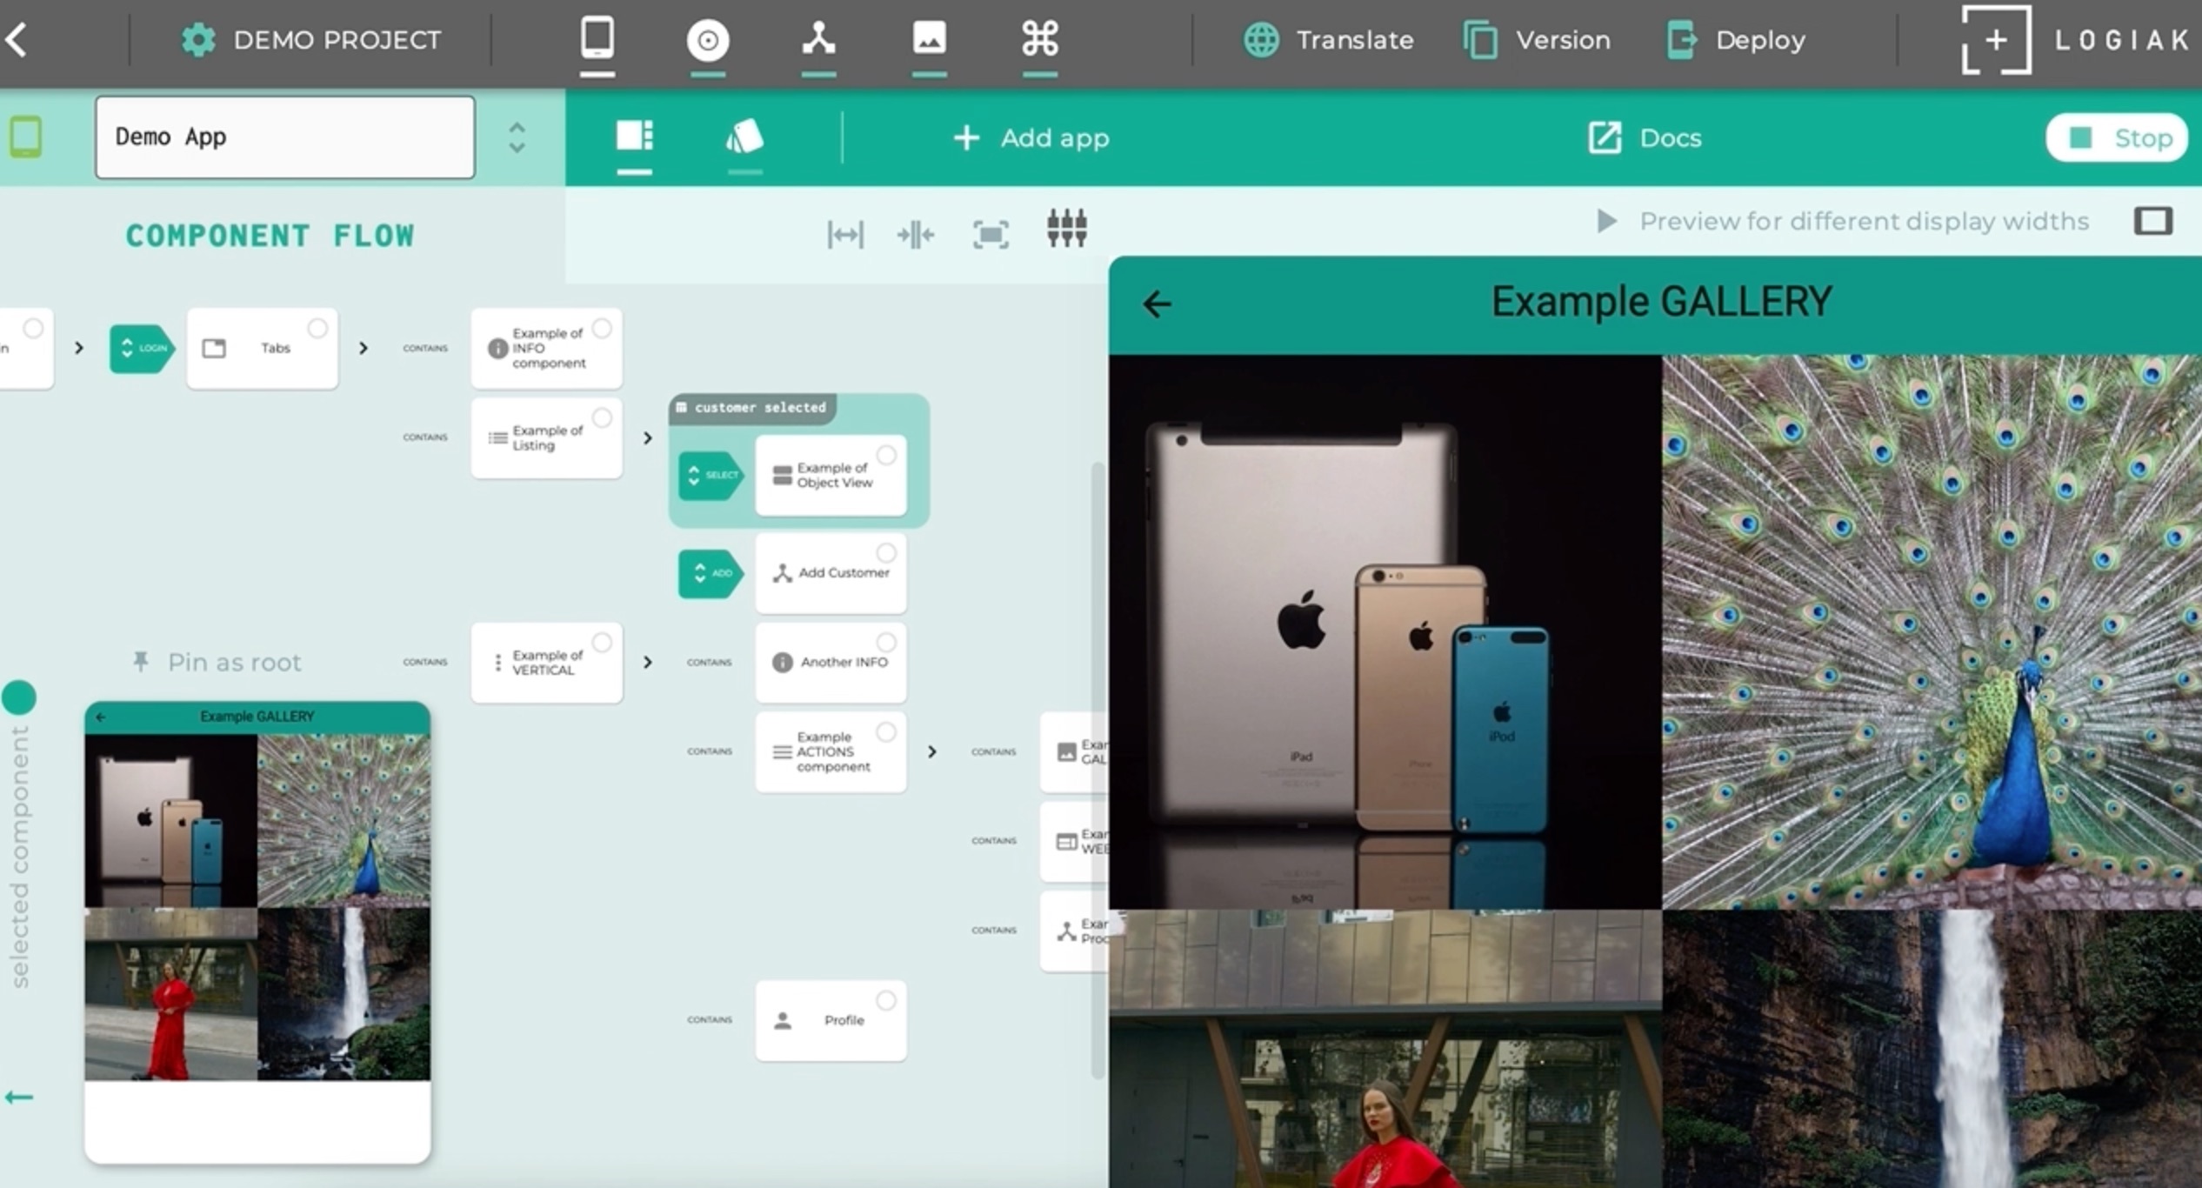Select the mobile device apps icon
This screenshot has width=2202, height=1188.
point(597,38)
